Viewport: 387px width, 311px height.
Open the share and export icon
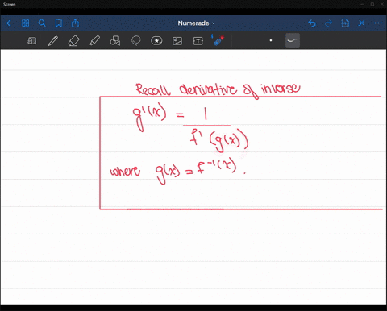click(75, 23)
